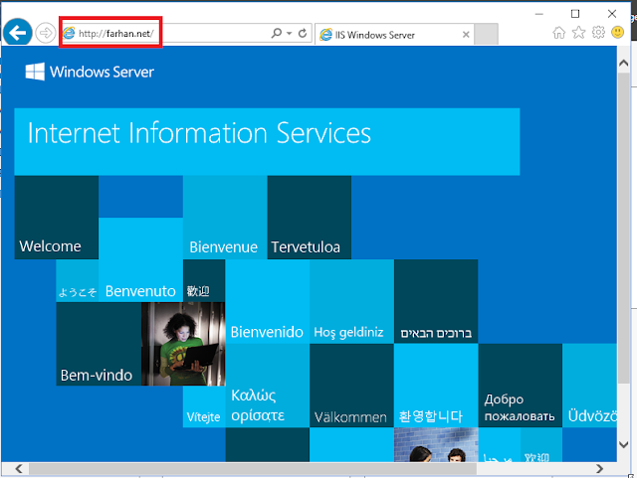Select the IIS Windows Server tab

(x=394, y=35)
